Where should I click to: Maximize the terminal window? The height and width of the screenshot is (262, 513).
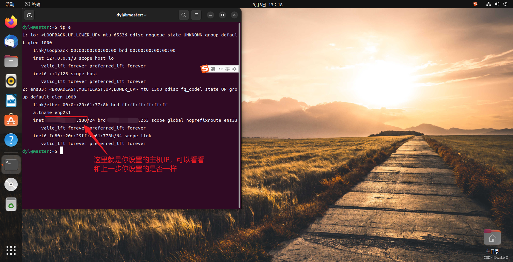click(x=222, y=15)
